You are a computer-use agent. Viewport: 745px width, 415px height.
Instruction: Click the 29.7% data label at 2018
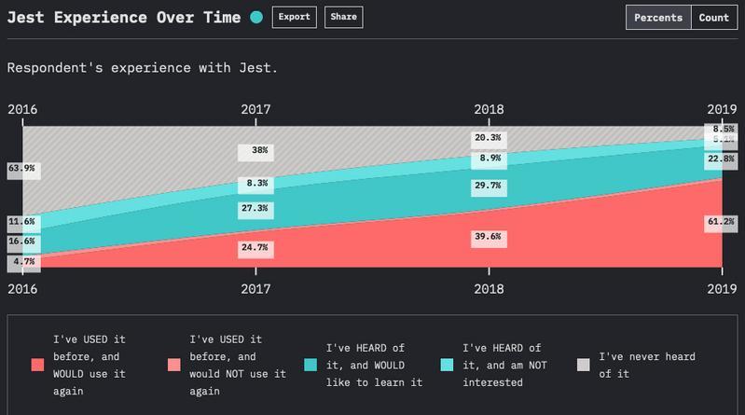point(489,188)
